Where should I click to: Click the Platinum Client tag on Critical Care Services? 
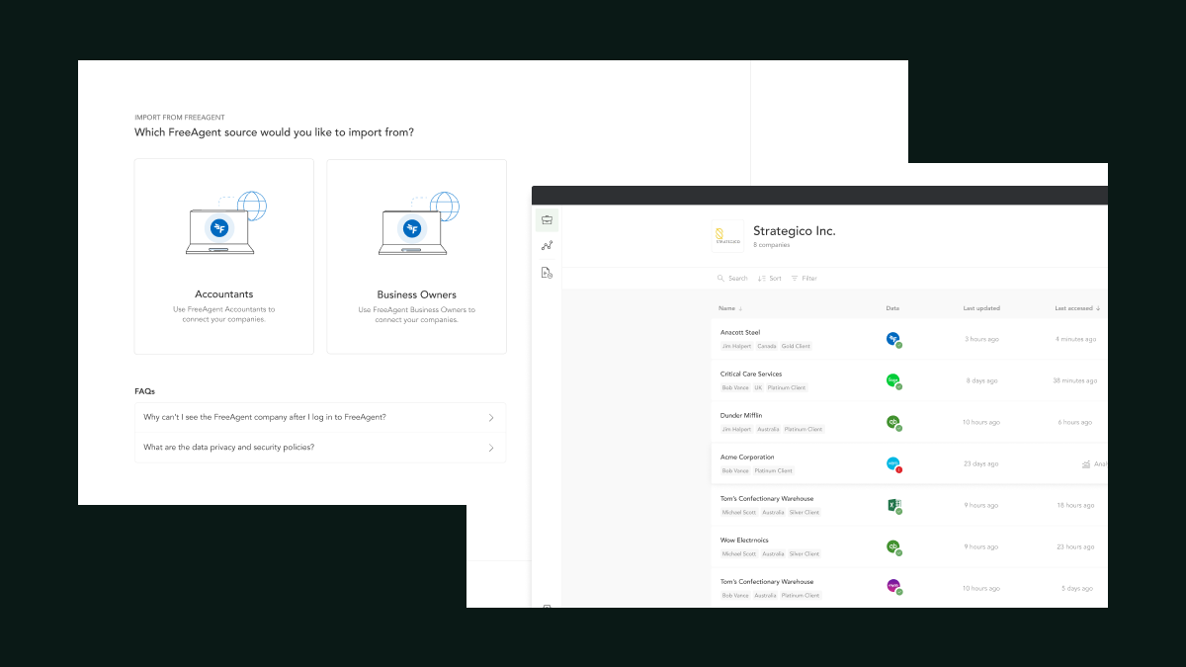coord(787,388)
